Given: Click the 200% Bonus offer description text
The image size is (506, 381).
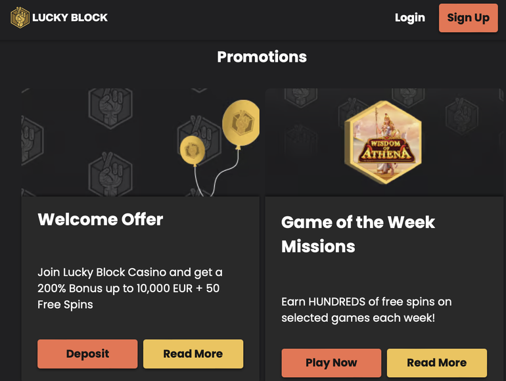Looking at the screenshot, I should tap(129, 288).
